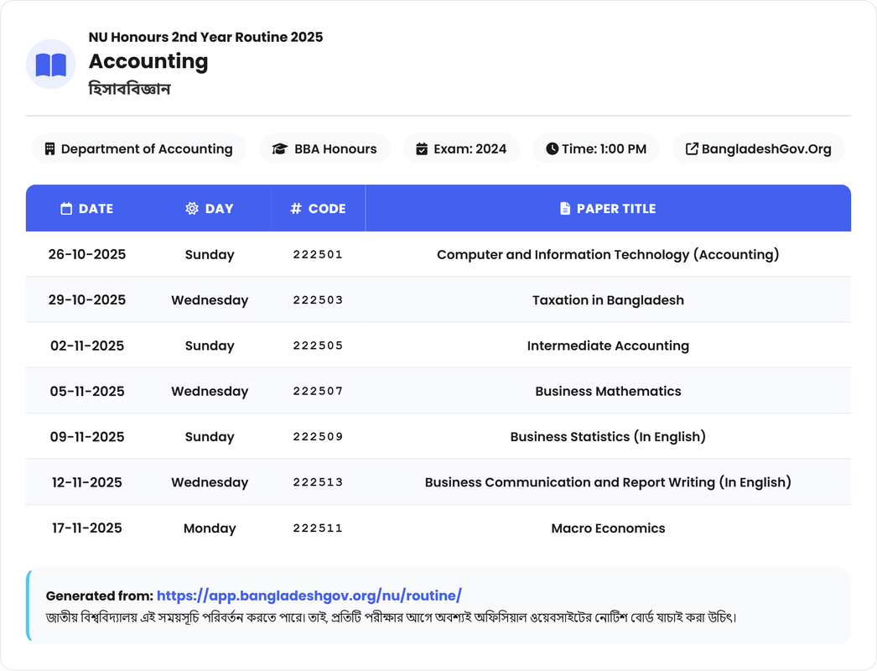Click code 222511
This screenshot has width=877, height=671.
point(318,528)
